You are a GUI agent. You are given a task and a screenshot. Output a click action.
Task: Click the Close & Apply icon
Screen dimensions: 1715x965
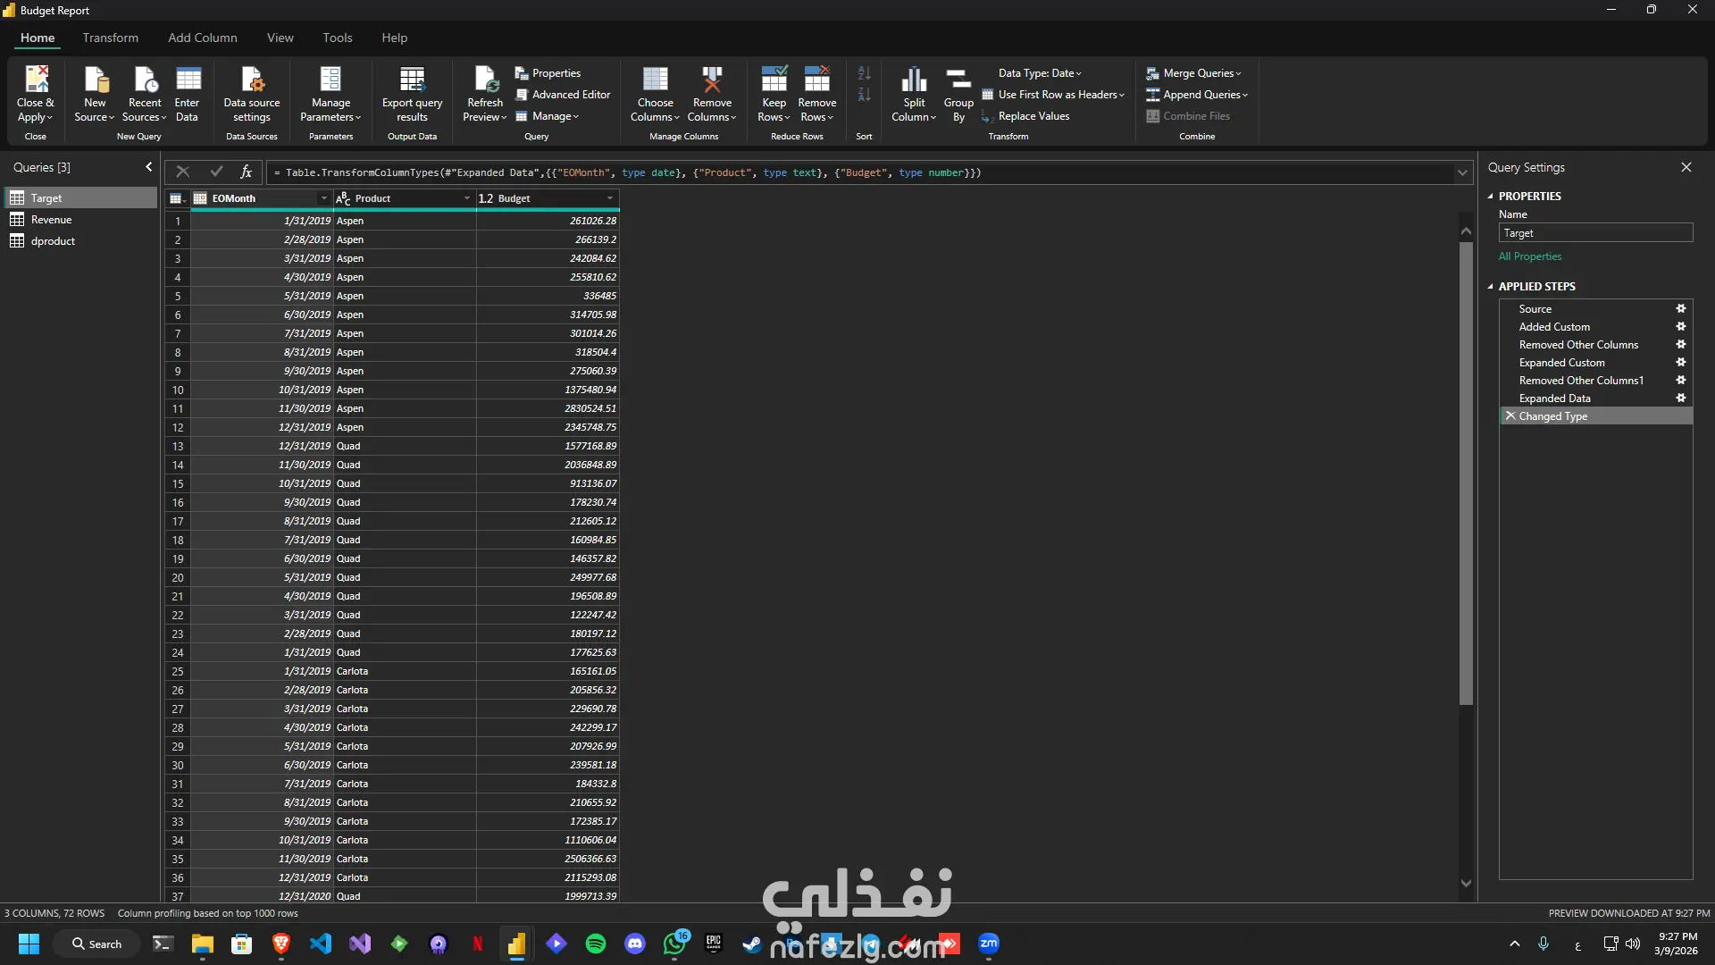click(36, 80)
